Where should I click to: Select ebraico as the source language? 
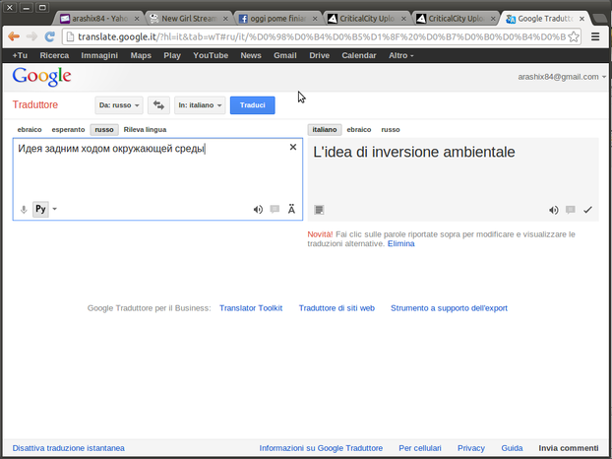point(30,129)
